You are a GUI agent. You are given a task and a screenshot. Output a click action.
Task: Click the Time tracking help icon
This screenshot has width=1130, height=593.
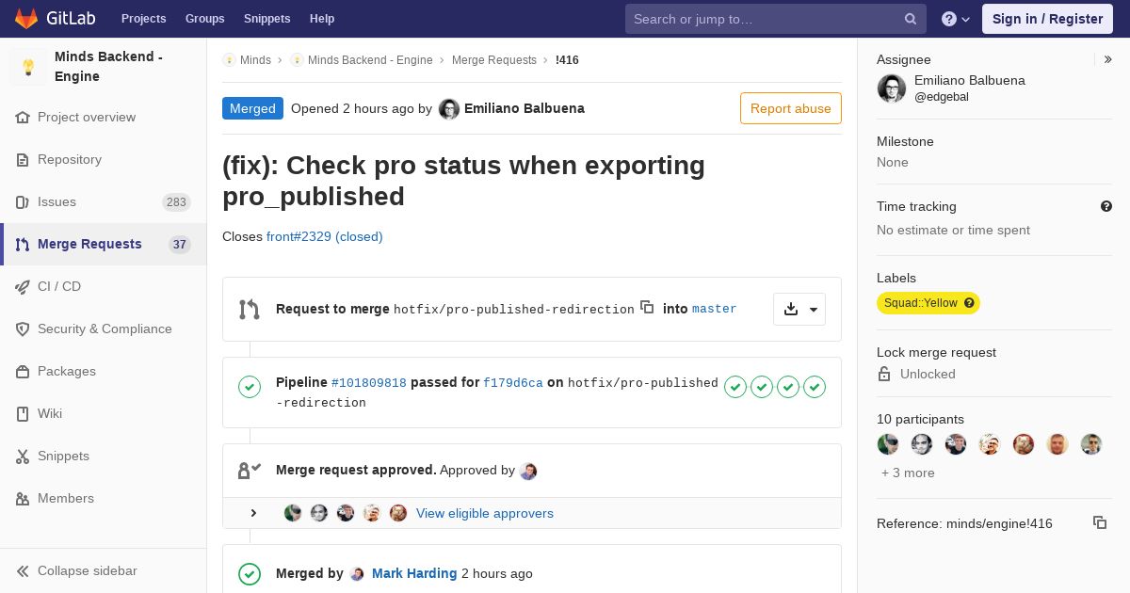point(1106,206)
